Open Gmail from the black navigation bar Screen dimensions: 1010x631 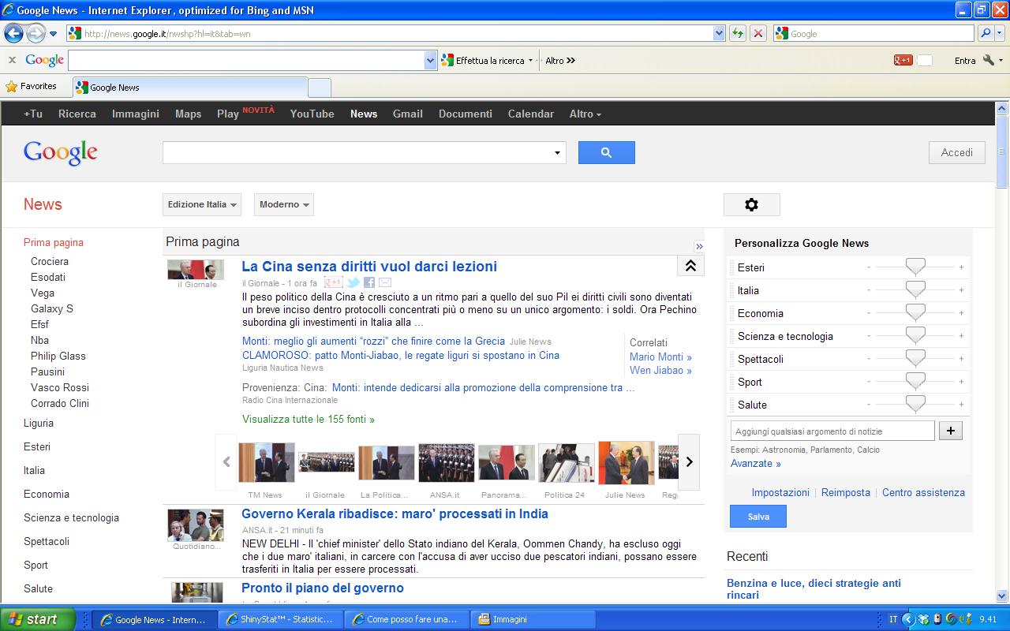point(408,114)
